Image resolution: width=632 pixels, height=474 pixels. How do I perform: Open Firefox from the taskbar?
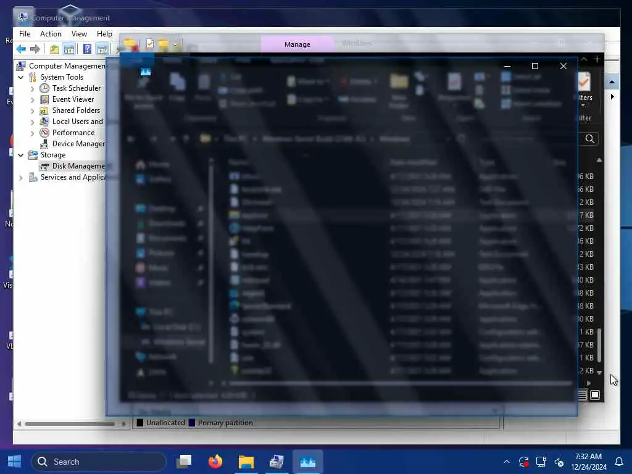coord(215,462)
